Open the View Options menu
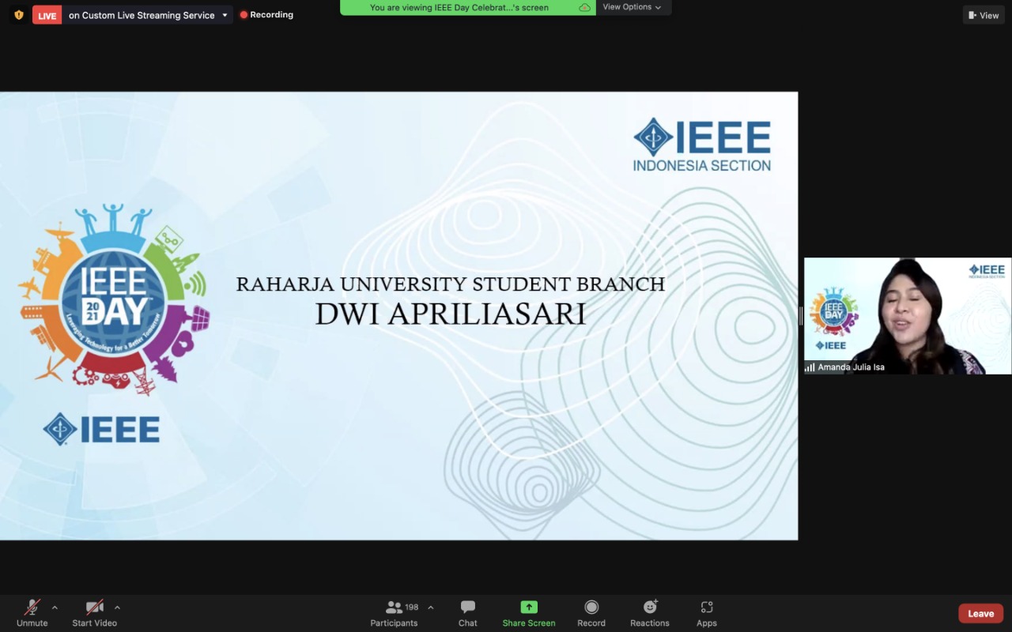 (632, 7)
